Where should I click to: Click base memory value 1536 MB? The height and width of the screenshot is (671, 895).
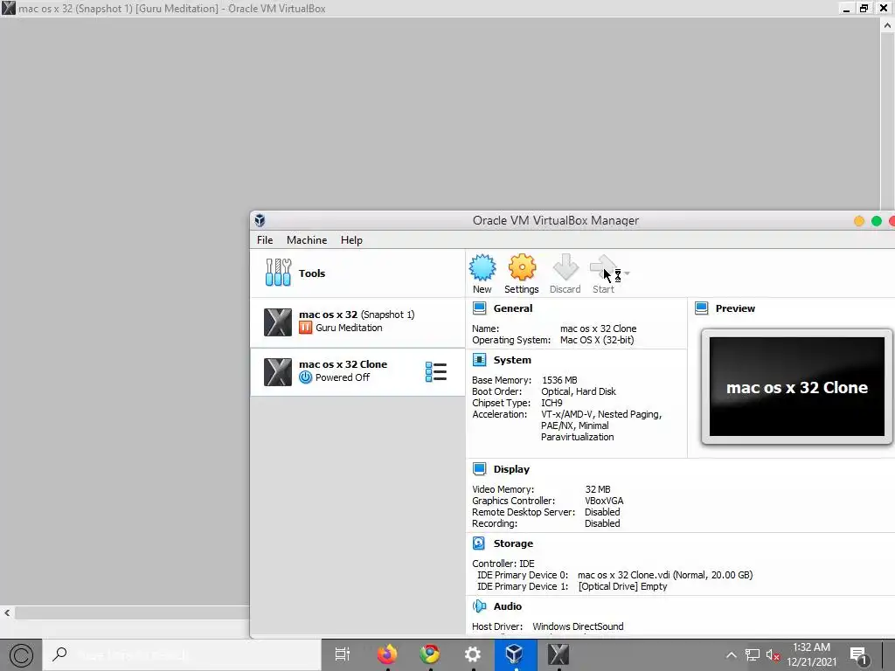pos(559,380)
